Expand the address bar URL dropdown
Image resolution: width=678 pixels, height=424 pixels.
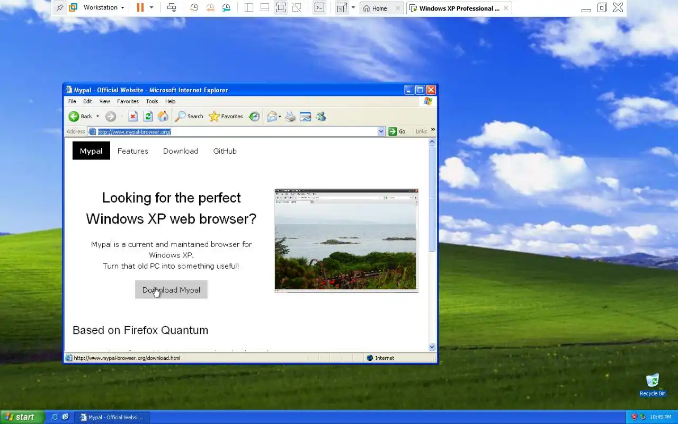click(381, 131)
